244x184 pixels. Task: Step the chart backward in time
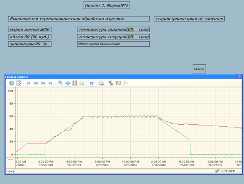[x=36, y=83]
